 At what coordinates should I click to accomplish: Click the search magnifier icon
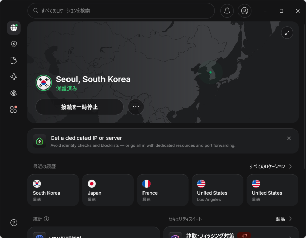point(36,11)
